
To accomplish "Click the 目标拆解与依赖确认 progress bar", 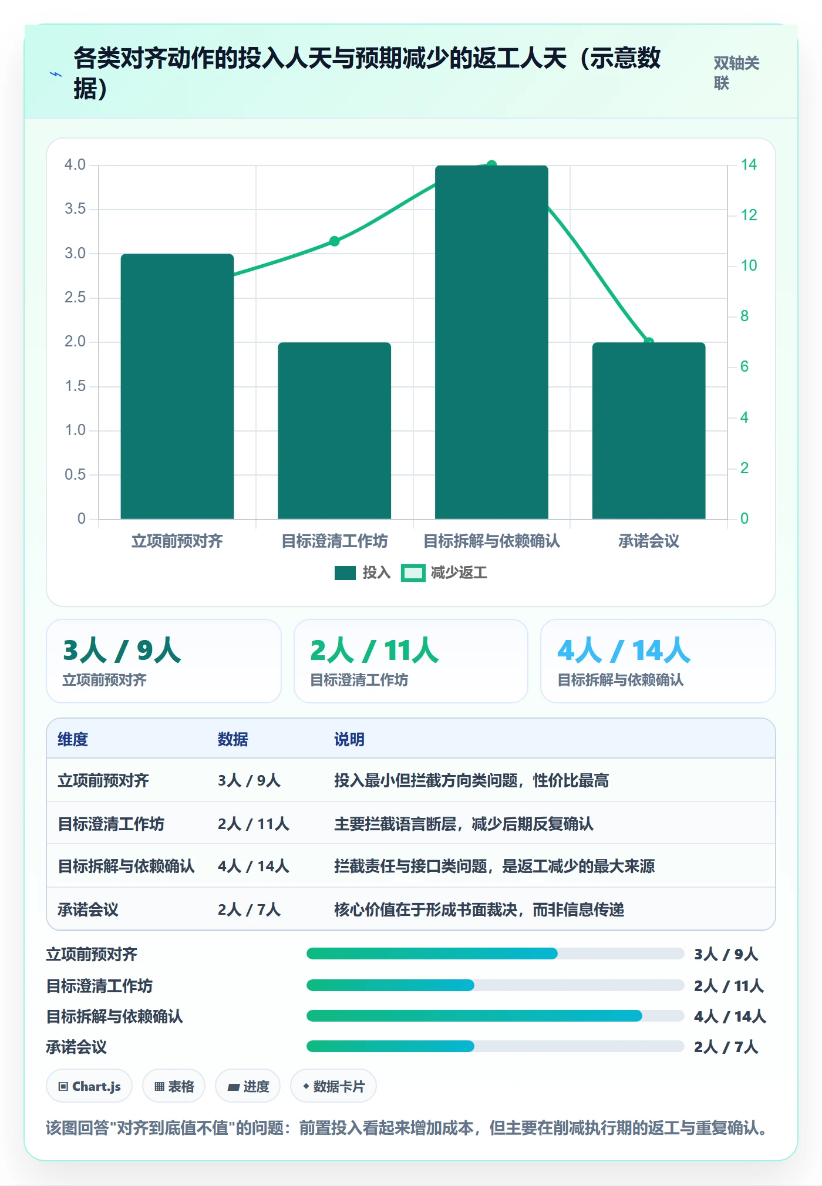I will pos(496,1016).
